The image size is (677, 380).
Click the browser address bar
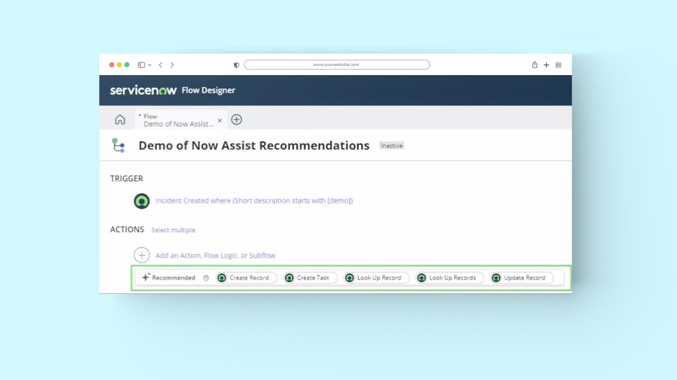coord(336,65)
